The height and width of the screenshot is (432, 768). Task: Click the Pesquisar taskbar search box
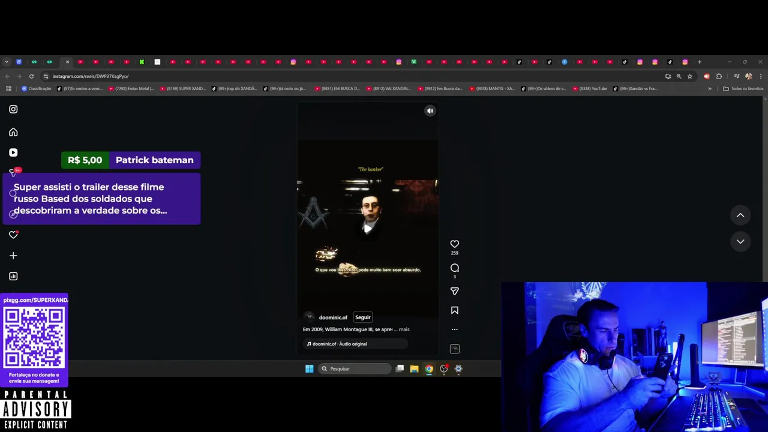tap(355, 369)
